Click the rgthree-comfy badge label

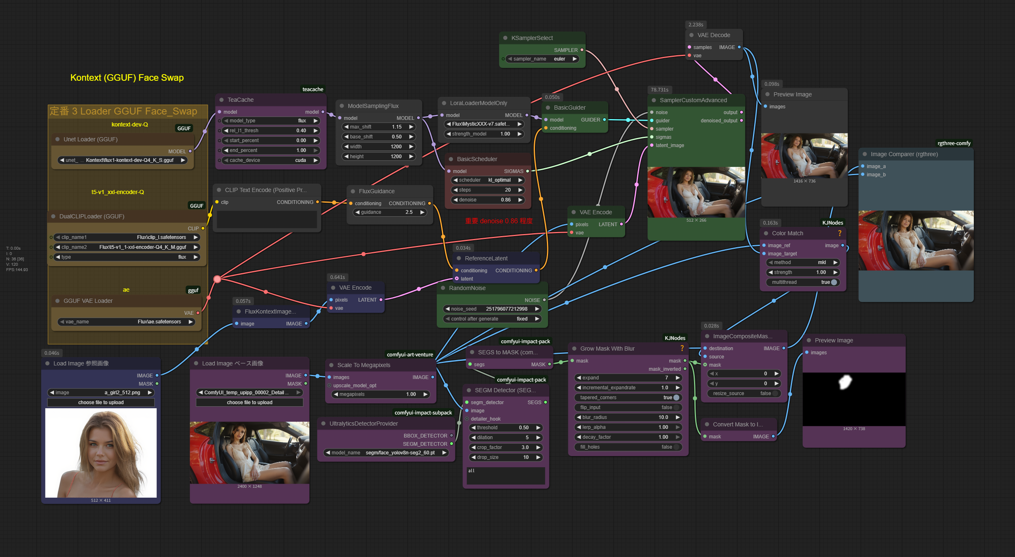[x=954, y=143]
